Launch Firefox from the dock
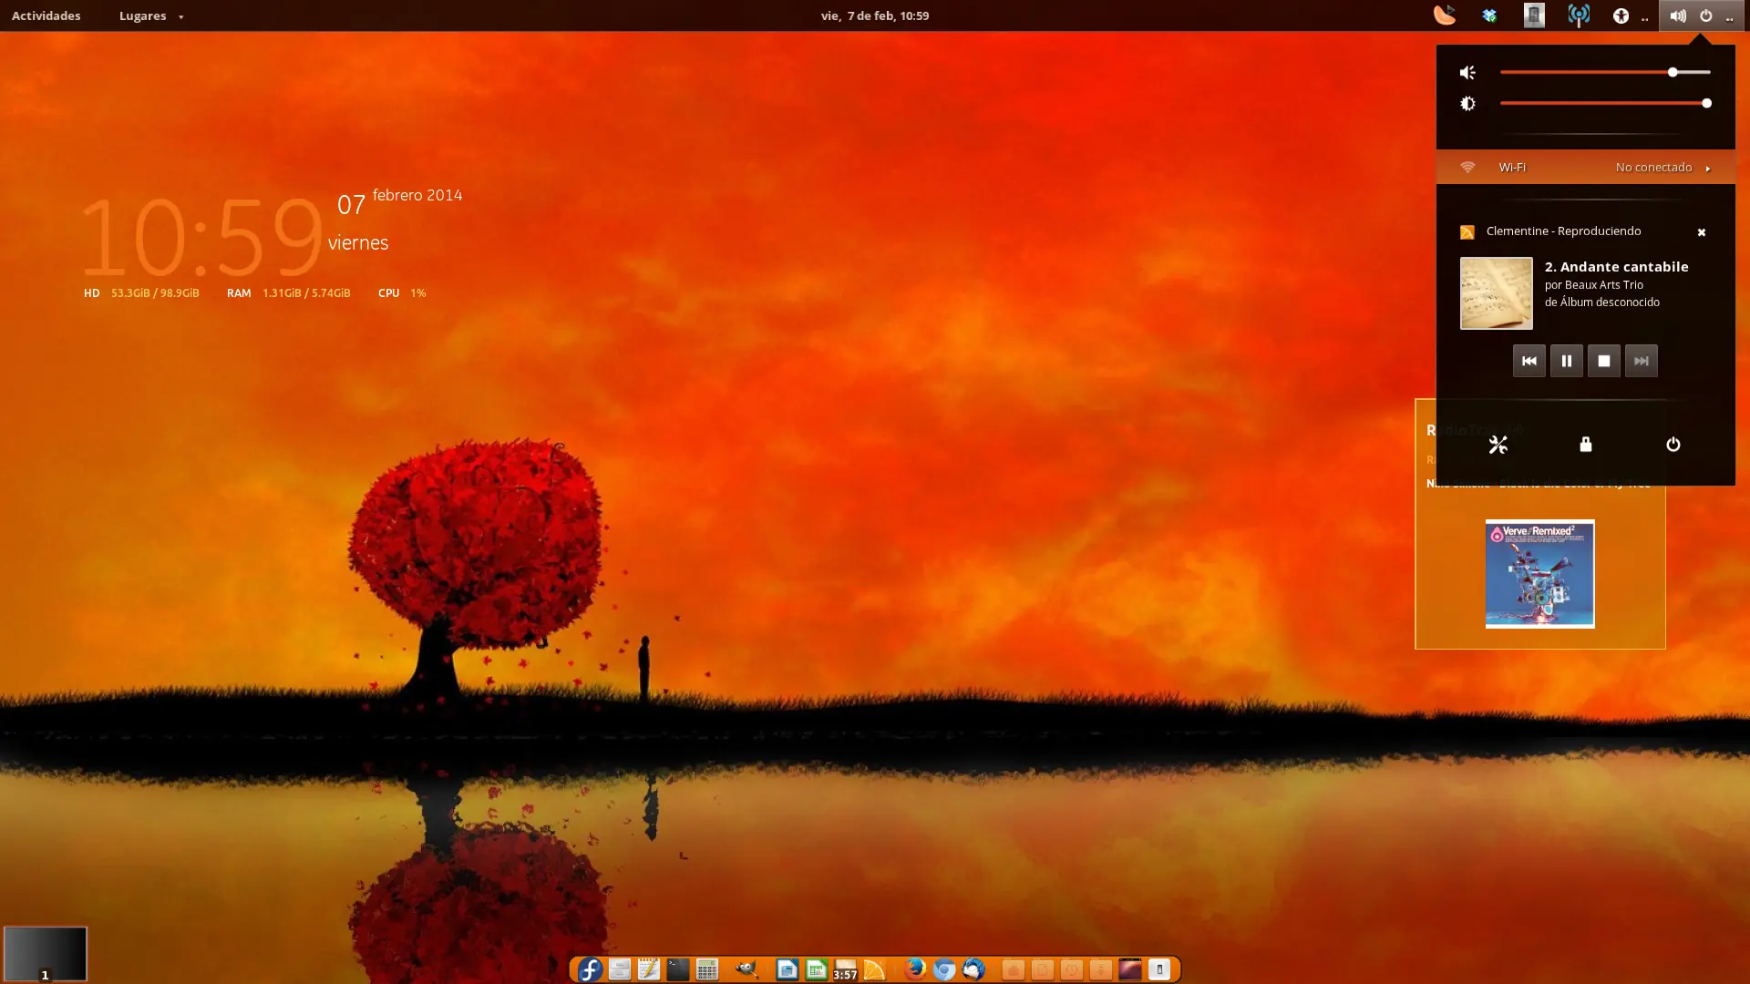 coord(915,969)
